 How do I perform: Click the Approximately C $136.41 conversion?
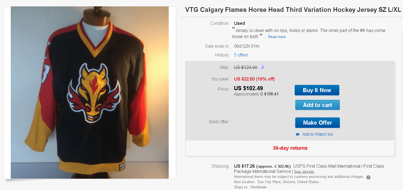click(256, 94)
